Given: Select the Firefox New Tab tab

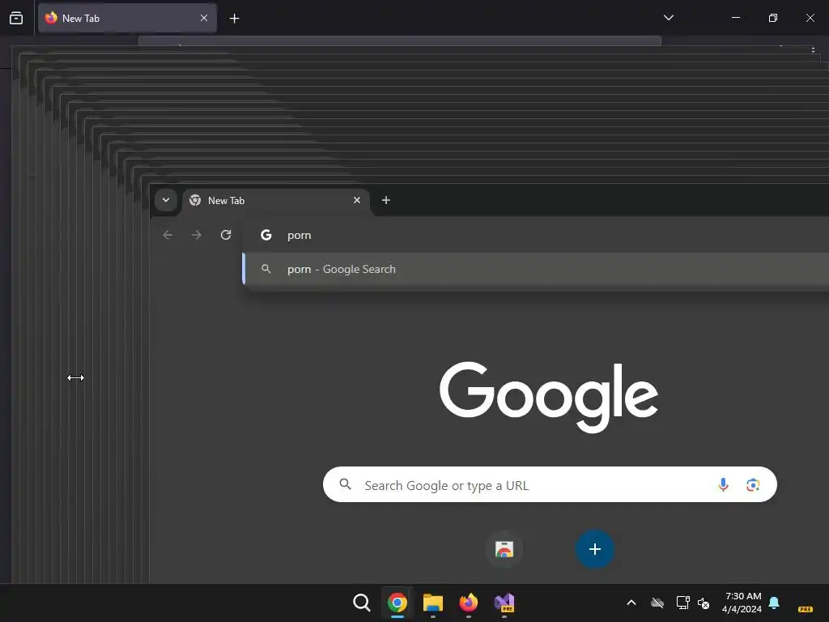Looking at the screenshot, I should [127, 18].
